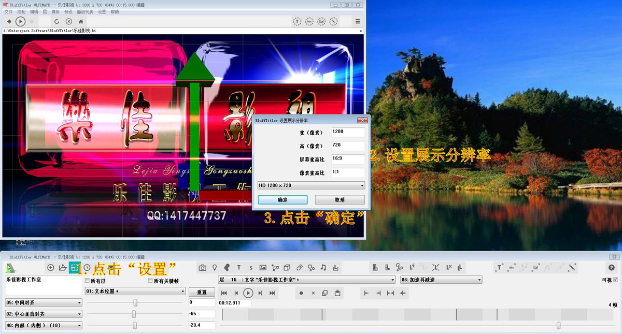
Task: Open the 06: 加速再减速 dropdown
Action: [x=441, y=280]
